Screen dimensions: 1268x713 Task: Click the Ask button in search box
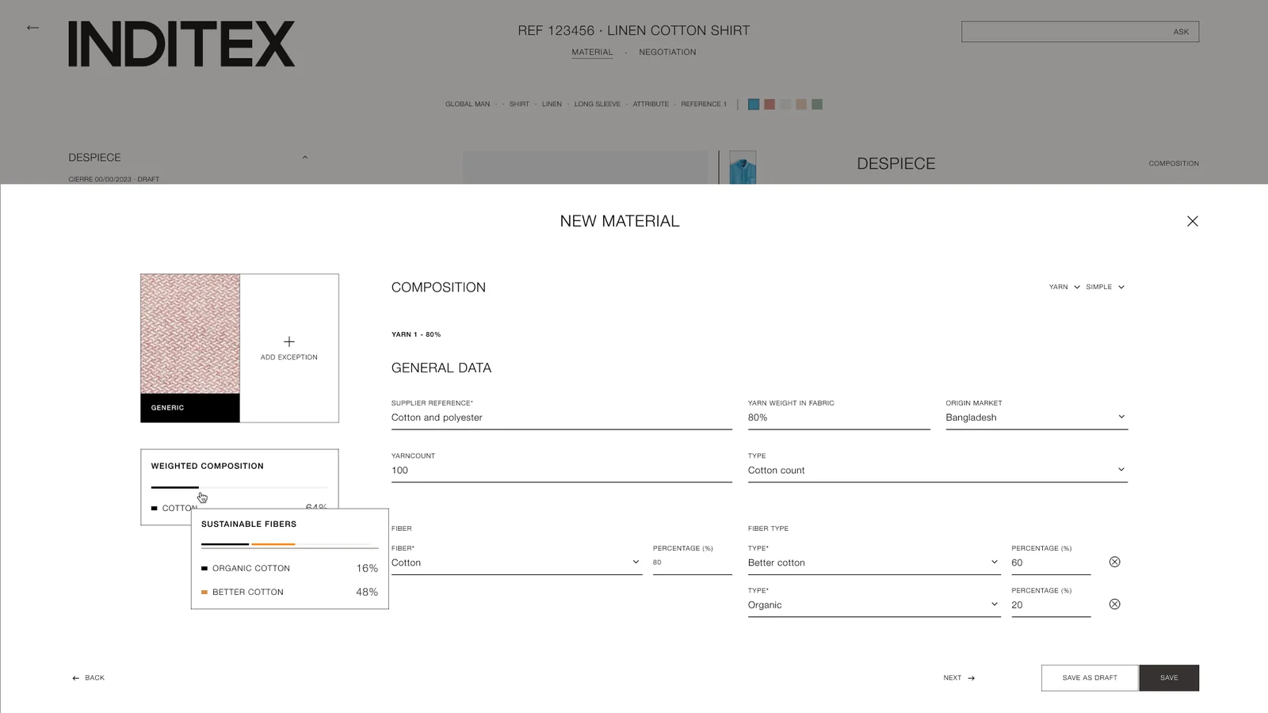pyautogui.click(x=1181, y=32)
